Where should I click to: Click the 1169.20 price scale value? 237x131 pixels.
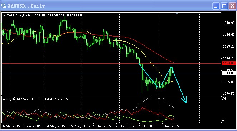tap(229, 47)
